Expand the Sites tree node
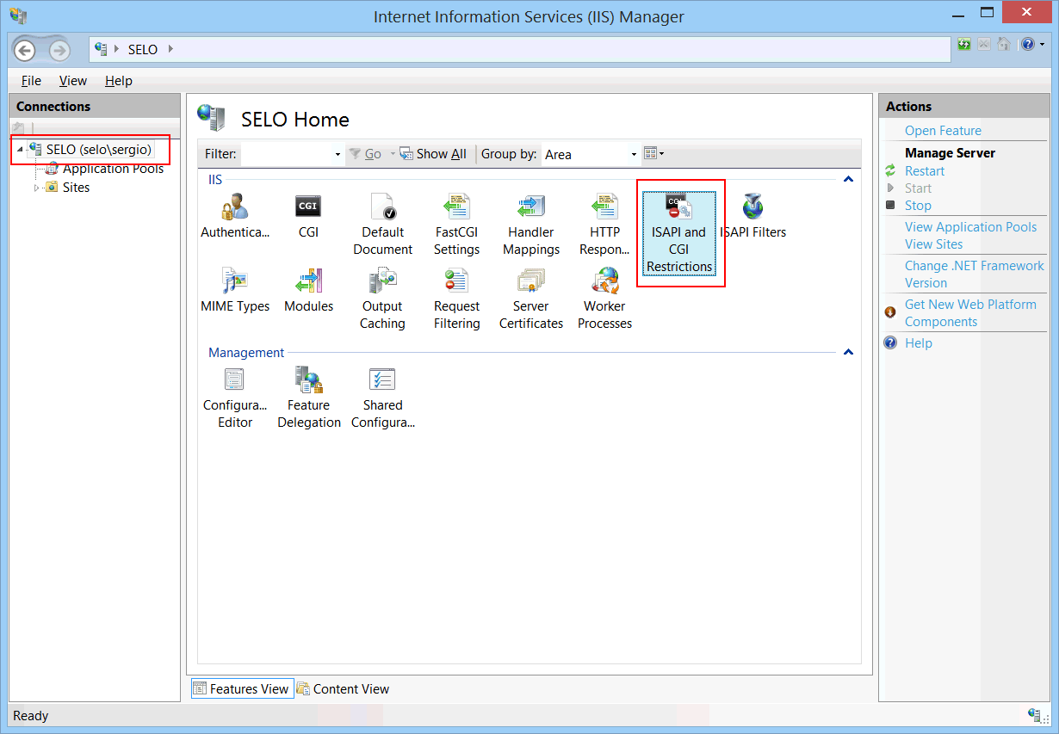Viewport: 1059px width, 734px height. 36,188
